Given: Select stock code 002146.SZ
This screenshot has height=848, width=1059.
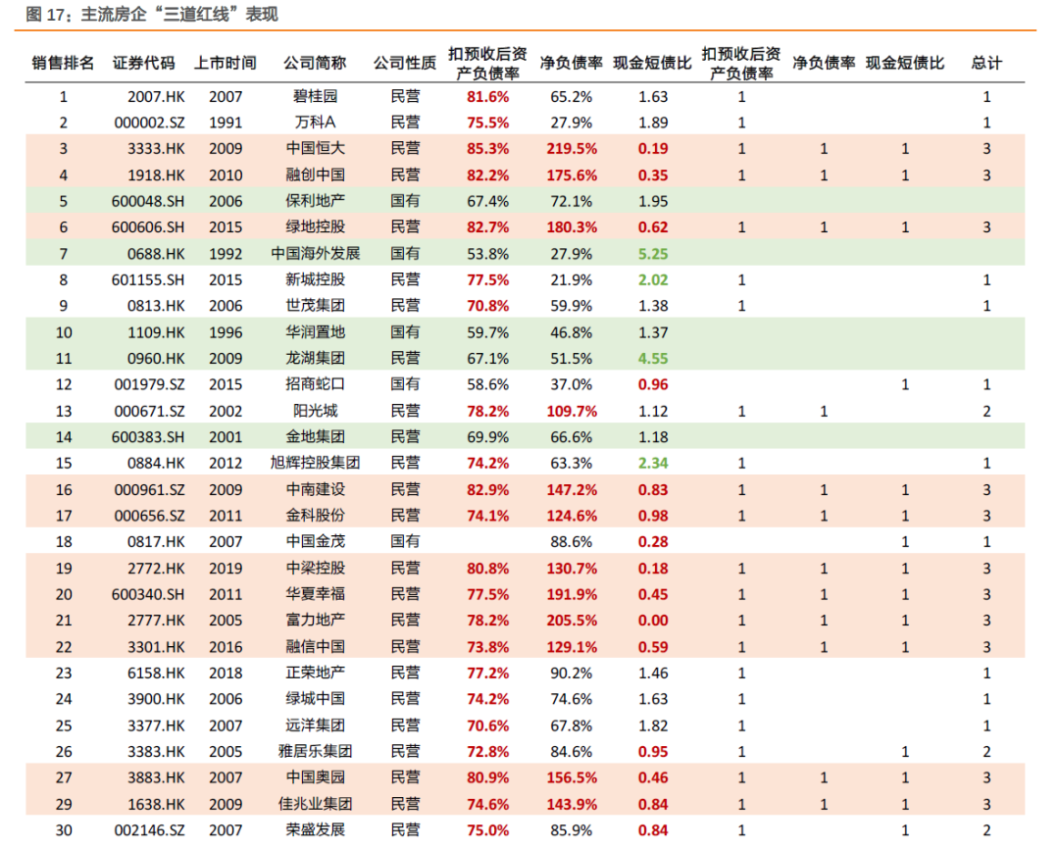Looking at the screenshot, I should (149, 830).
